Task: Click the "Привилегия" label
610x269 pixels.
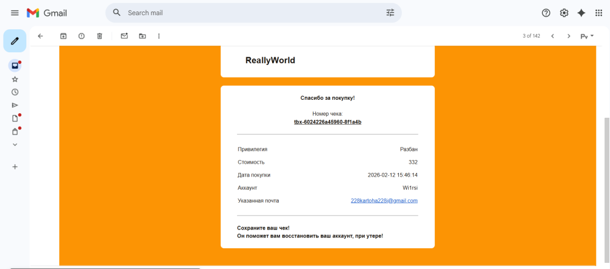Action: point(252,150)
